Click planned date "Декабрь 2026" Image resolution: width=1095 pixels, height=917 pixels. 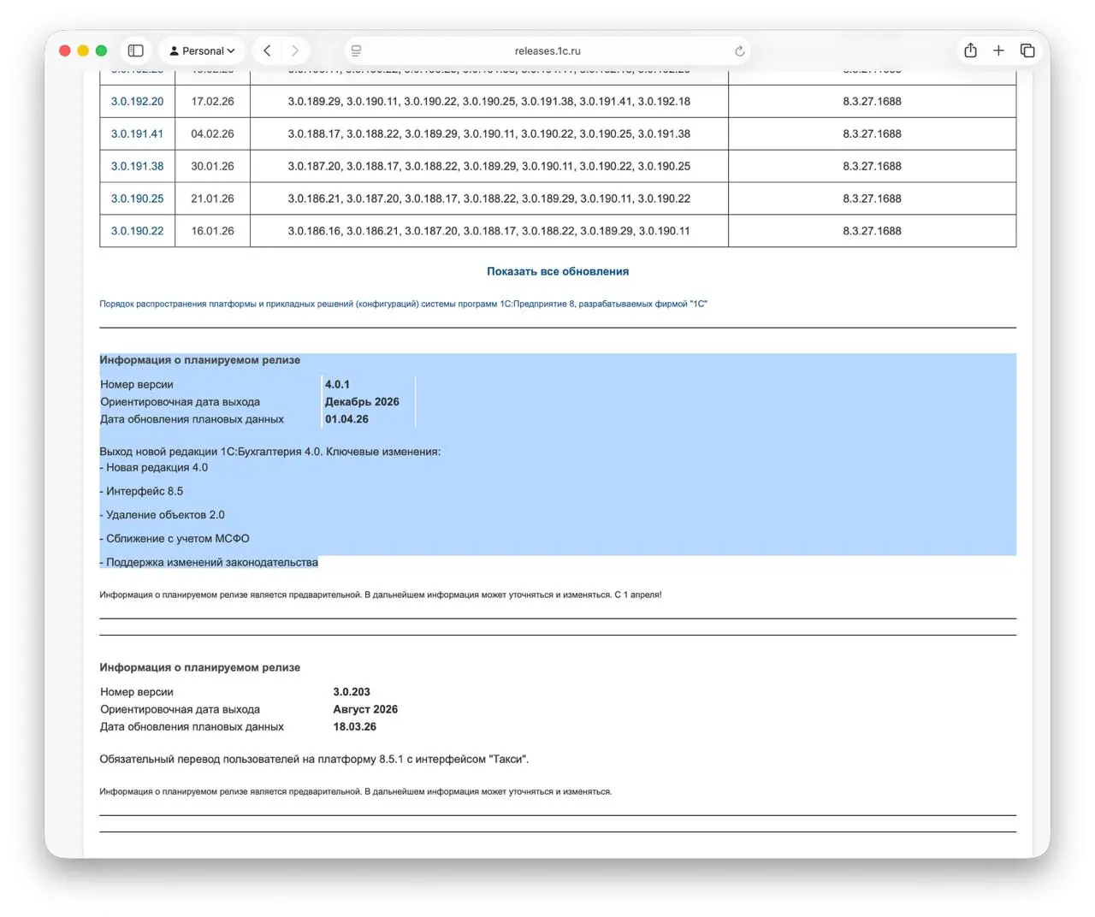click(362, 402)
